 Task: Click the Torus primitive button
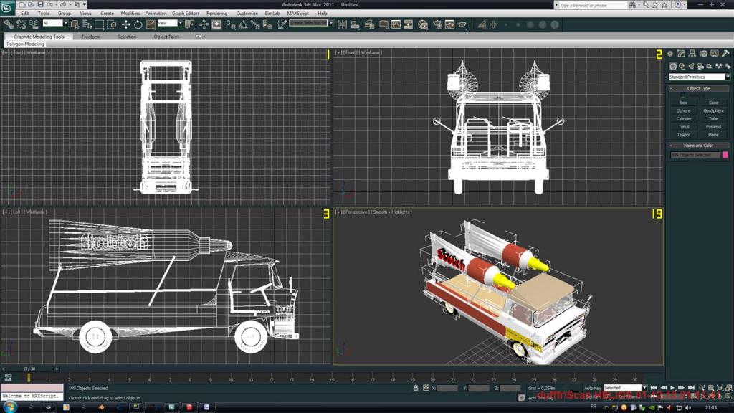[x=683, y=126]
